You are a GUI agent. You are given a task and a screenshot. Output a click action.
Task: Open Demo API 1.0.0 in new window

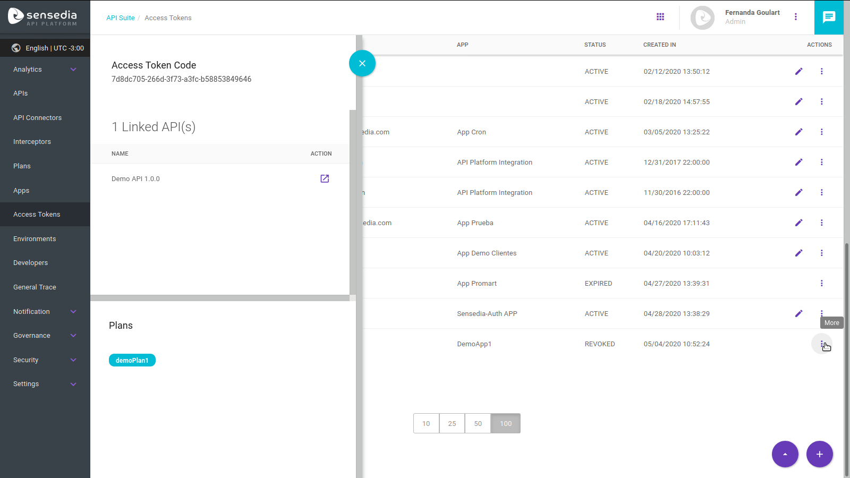tap(325, 179)
